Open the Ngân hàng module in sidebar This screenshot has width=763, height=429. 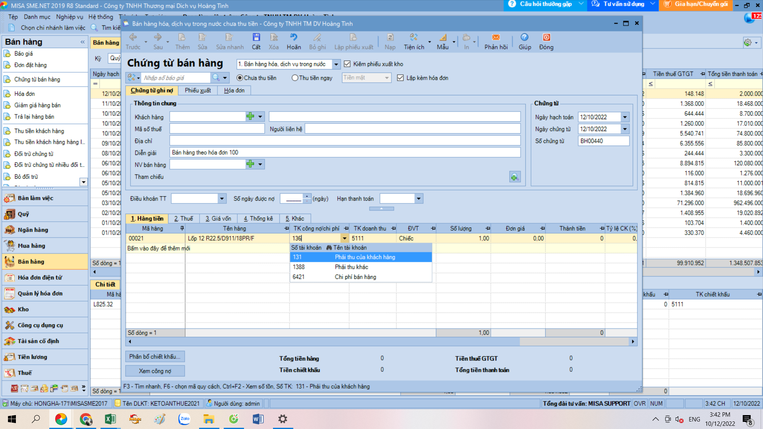(x=45, y=230)
